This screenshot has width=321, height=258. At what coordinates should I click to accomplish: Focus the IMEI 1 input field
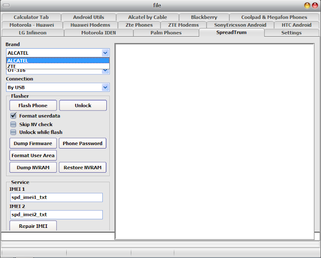56,197
